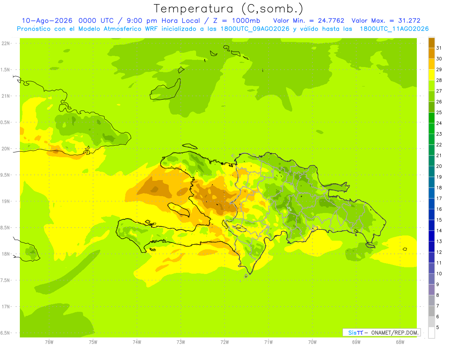
Task: Pick the legend swatch between 27 and 28
Action: (431, 85)
